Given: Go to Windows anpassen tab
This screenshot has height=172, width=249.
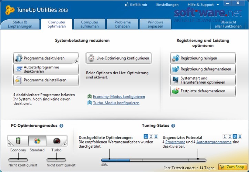Looking at the screenshot, I should coord(155,24).
